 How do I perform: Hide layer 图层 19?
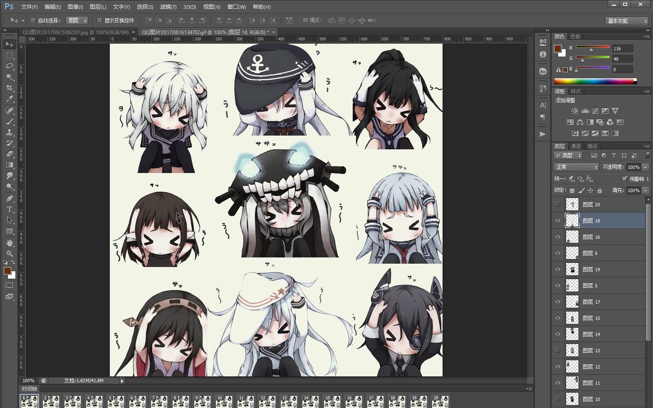tap(558, 269)
